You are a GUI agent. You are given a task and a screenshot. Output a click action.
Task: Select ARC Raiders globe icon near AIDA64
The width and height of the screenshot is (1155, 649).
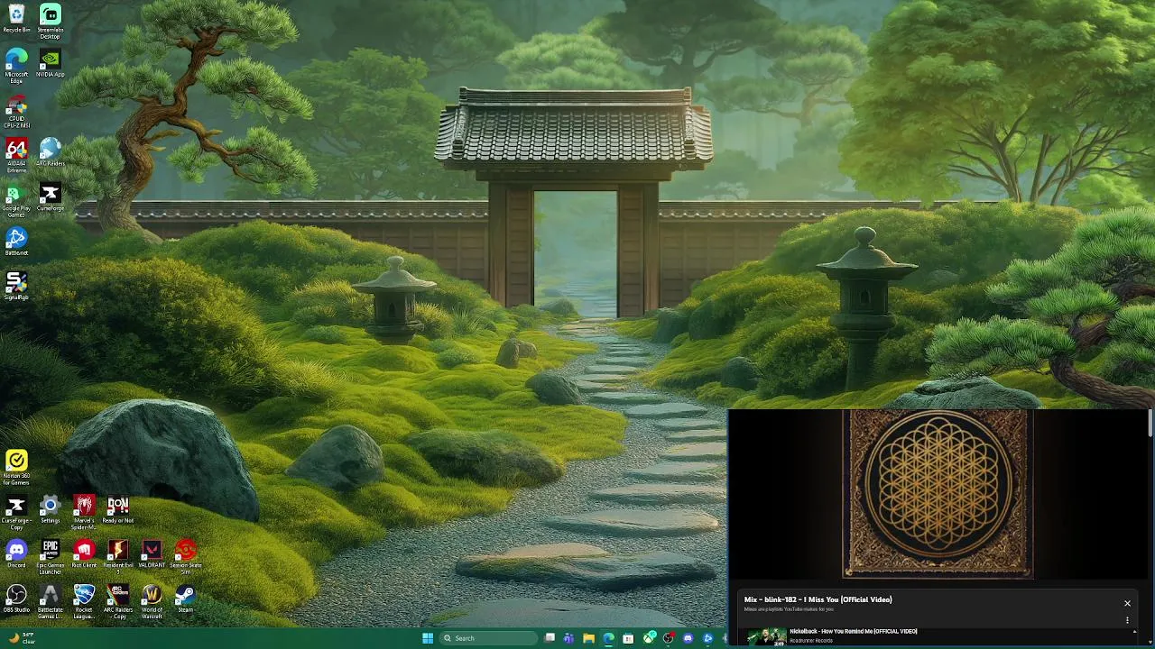coord(50,152)
